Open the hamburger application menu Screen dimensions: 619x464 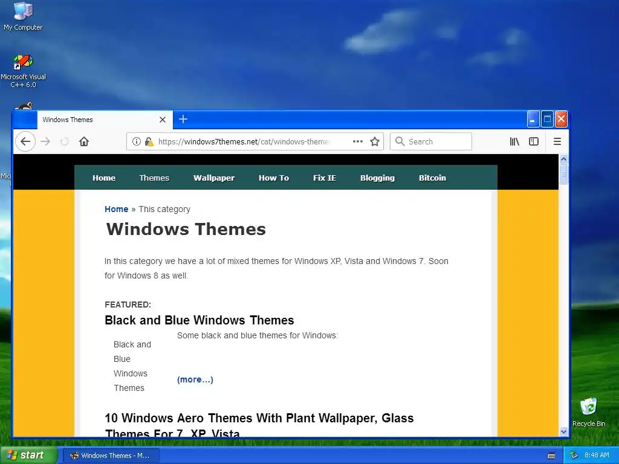pyautogui.click(x=557, y=141)
